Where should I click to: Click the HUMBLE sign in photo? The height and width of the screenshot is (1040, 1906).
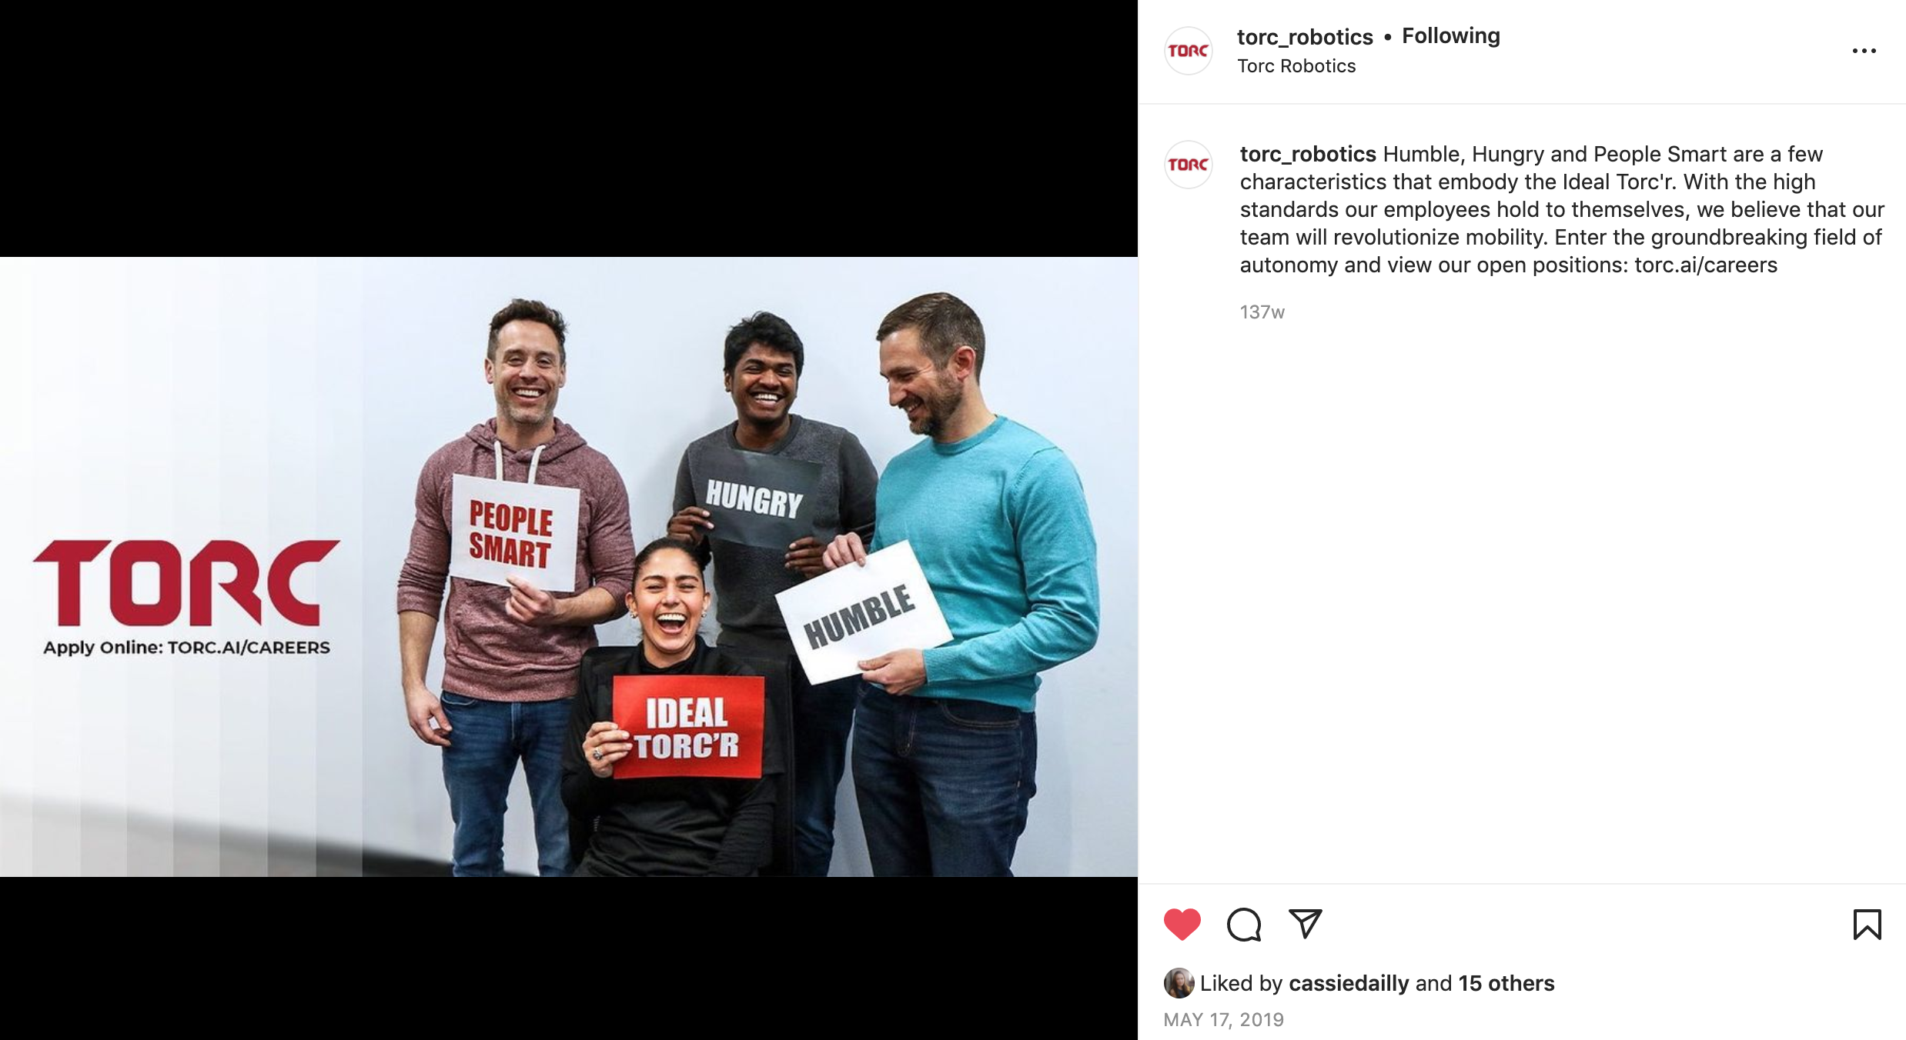[x=864, y=612]
